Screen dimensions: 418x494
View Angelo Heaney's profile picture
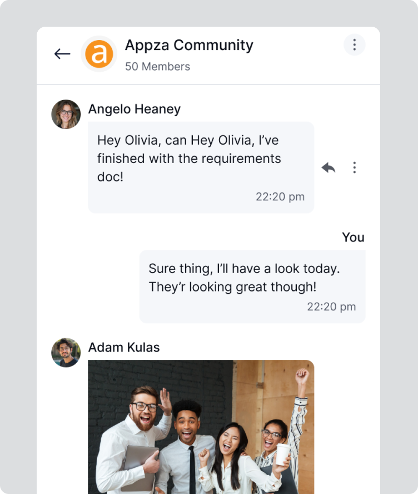(66, 114)
